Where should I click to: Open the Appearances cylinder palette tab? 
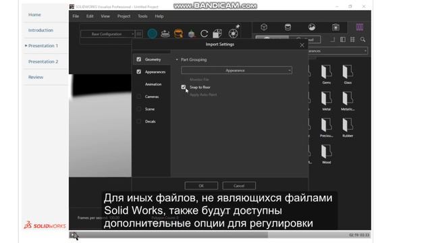click(x=288, y=27)
